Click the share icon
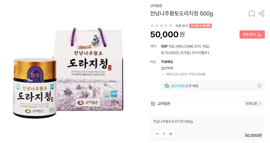Viewport: 270px width, 143px height. [x=261, y=14]
